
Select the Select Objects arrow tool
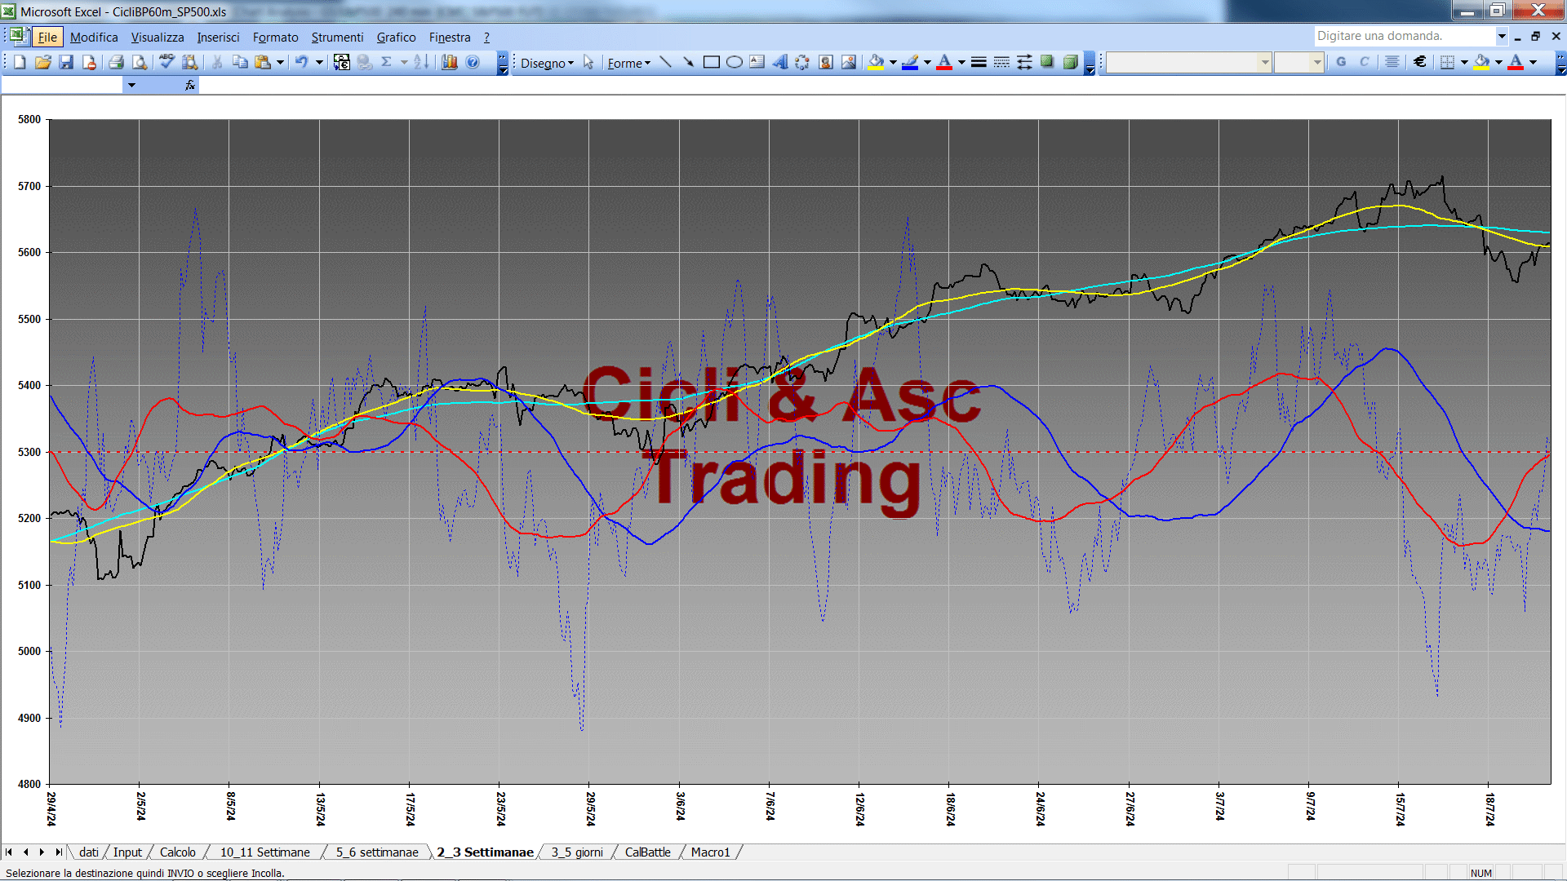588,62
